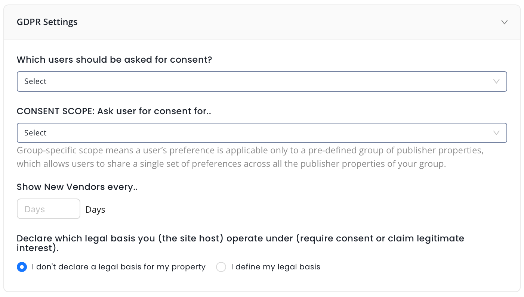Screen dimensions: 524x297
Task: Click the 'Select' placeholder in the consent scope dropdown
Action: pyautogui.click(x=36, y=133)
